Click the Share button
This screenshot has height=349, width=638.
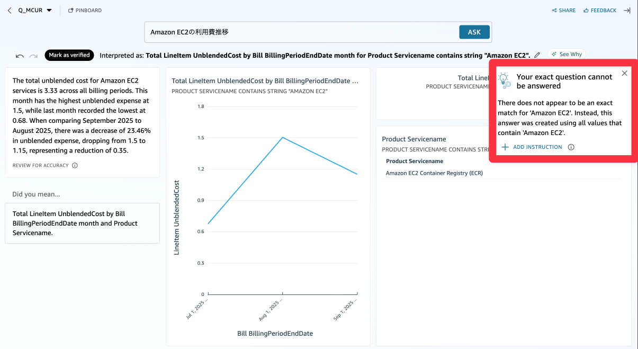click(x=563, y=10)
